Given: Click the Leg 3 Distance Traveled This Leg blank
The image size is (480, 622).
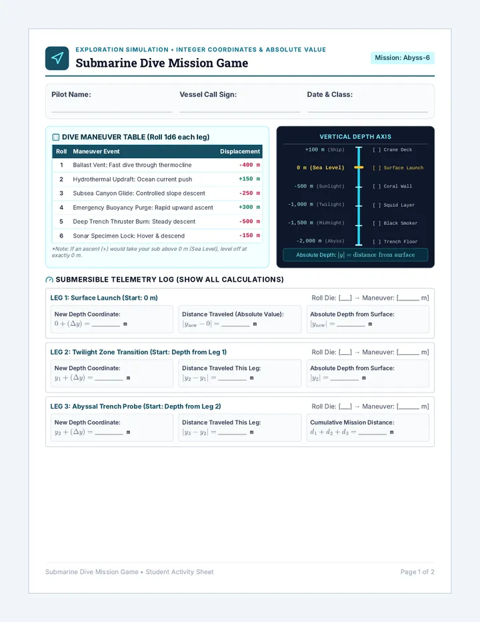Looking at the screenshot, I should coord(232,432).
